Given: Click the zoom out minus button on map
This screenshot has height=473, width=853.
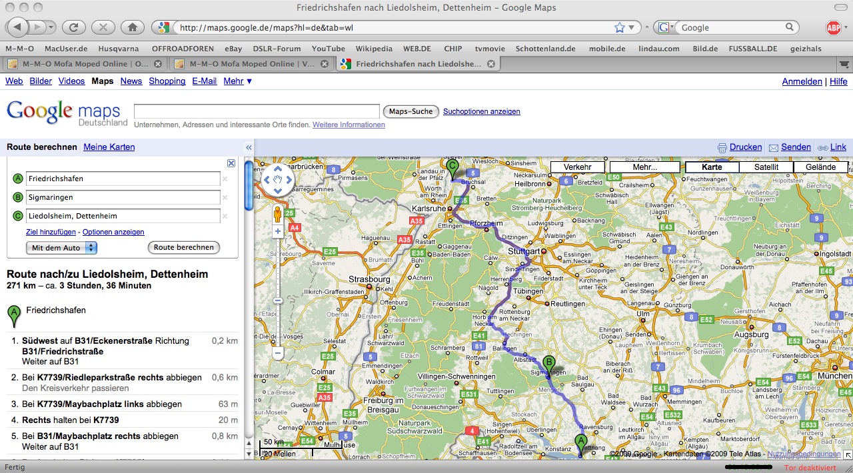Looking at the screenshot, I should [278, 353].
